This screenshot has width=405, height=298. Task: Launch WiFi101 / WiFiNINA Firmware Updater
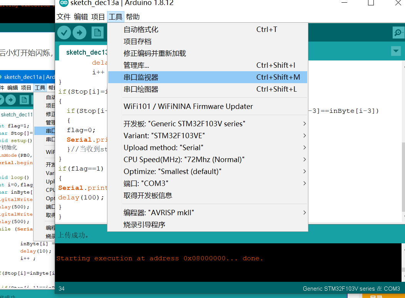point(208,106)
